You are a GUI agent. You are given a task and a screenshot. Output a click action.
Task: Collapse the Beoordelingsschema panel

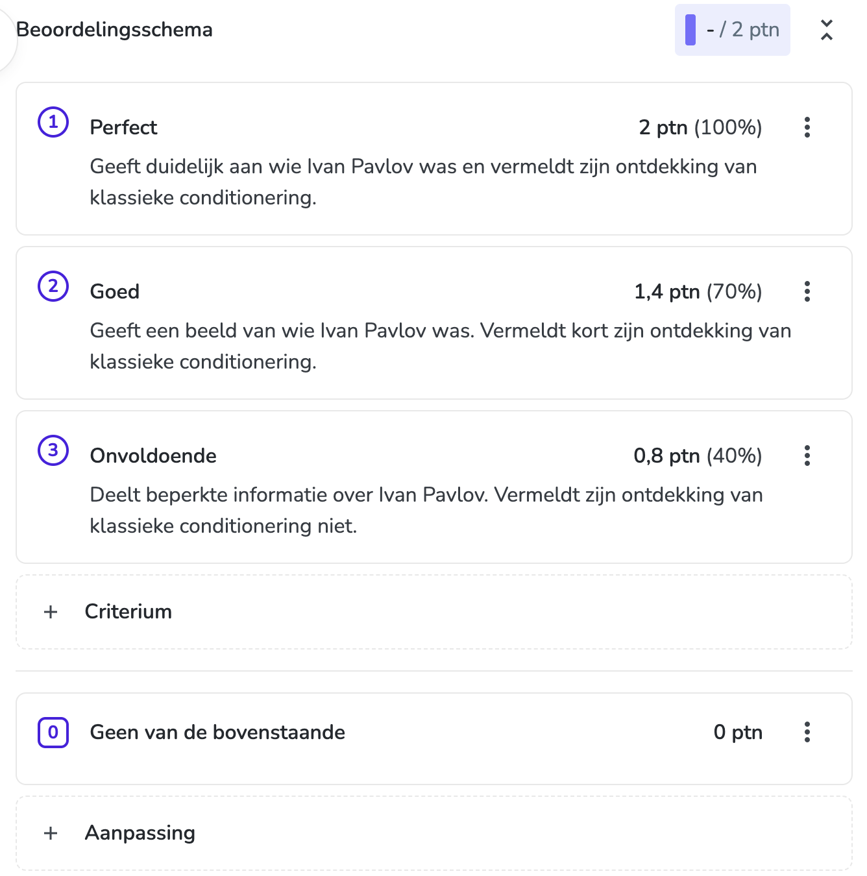point(826,30)
